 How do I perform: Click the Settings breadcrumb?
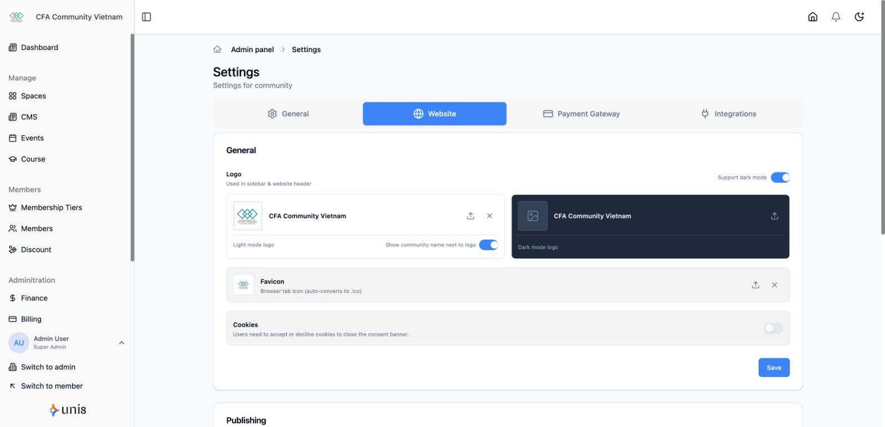coord(306,49)
